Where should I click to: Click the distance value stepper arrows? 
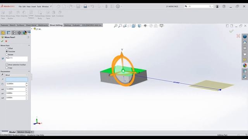pyautogui.click(x=27, y=84)
